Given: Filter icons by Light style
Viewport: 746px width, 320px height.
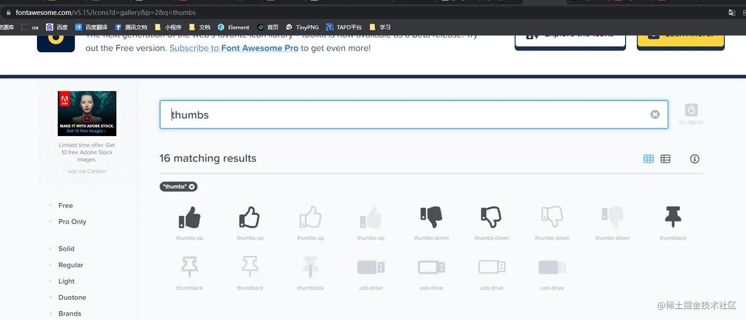Looking at the screenshot, I should point(66,282).
